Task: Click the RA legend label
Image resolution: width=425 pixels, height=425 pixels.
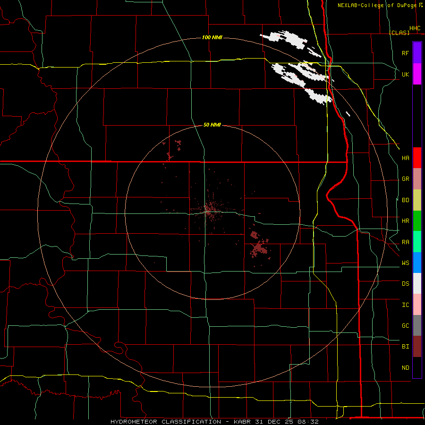Action: click(405, 242)
